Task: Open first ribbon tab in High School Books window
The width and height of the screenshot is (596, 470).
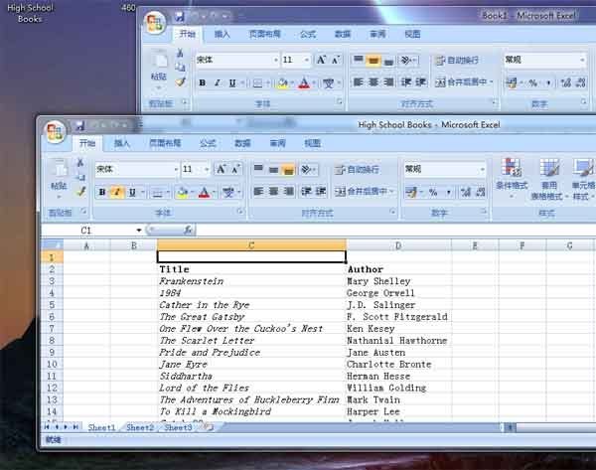Action: [87, 143]
